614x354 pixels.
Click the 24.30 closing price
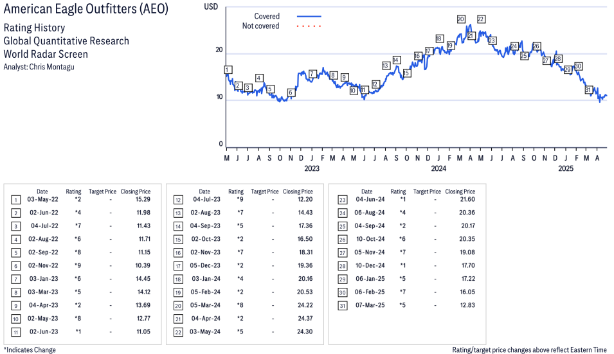pos(305,332)
